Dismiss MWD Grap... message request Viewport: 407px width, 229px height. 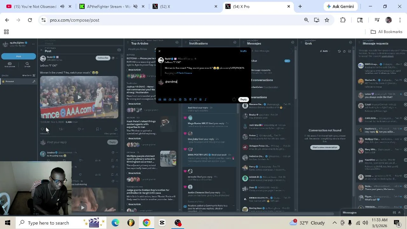pyautogui.click(x=405, y=64)
